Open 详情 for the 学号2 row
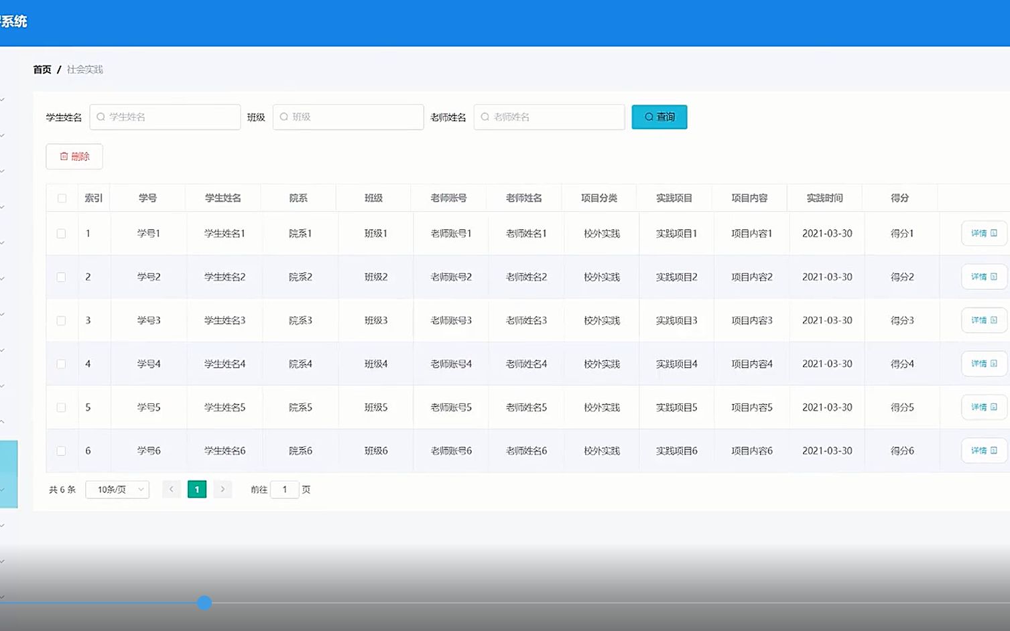 pyautogui.click(x=984, y=277)
